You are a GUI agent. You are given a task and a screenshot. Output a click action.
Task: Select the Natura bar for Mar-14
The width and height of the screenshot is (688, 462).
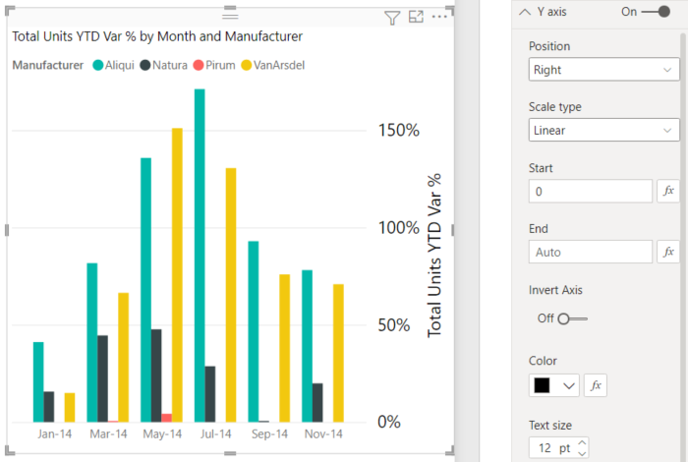coord(102,378)
